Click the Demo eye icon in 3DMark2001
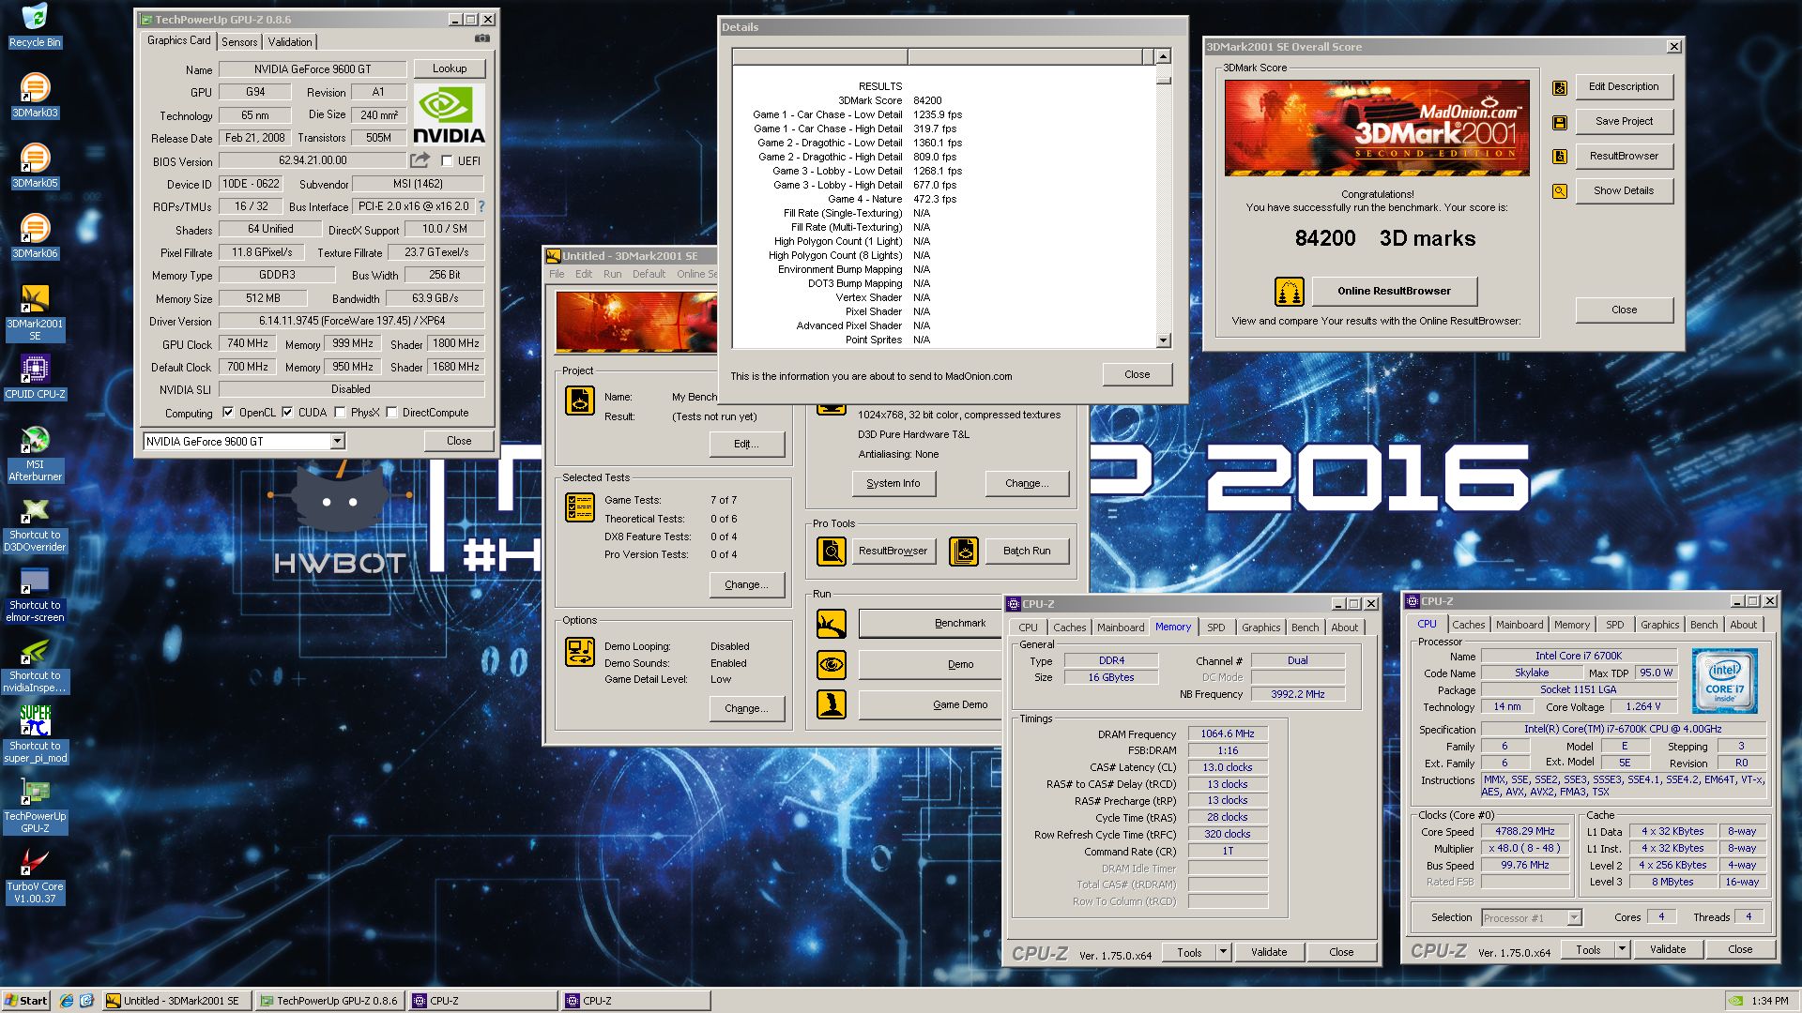 coord(831,665)
